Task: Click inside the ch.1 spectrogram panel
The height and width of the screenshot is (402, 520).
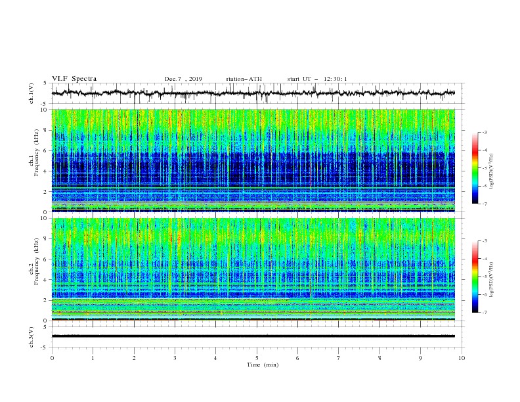Action: (x=253, y=160)
